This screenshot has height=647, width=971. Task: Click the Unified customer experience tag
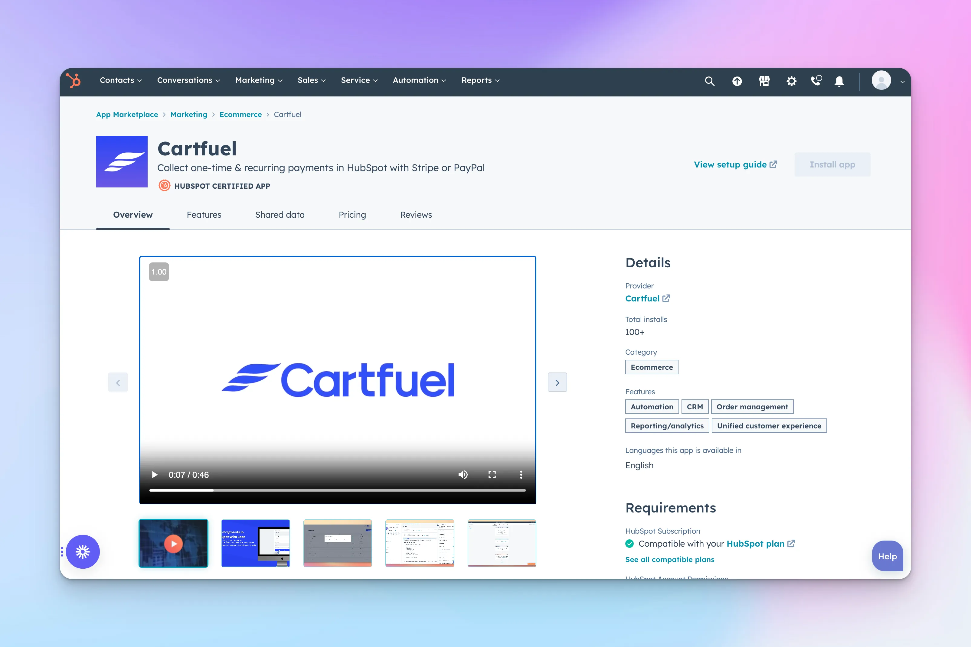(x=769, y=426)
